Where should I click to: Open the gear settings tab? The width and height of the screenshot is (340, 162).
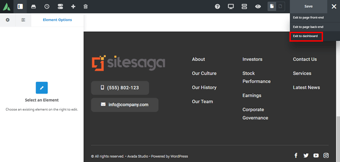point(8,20)
